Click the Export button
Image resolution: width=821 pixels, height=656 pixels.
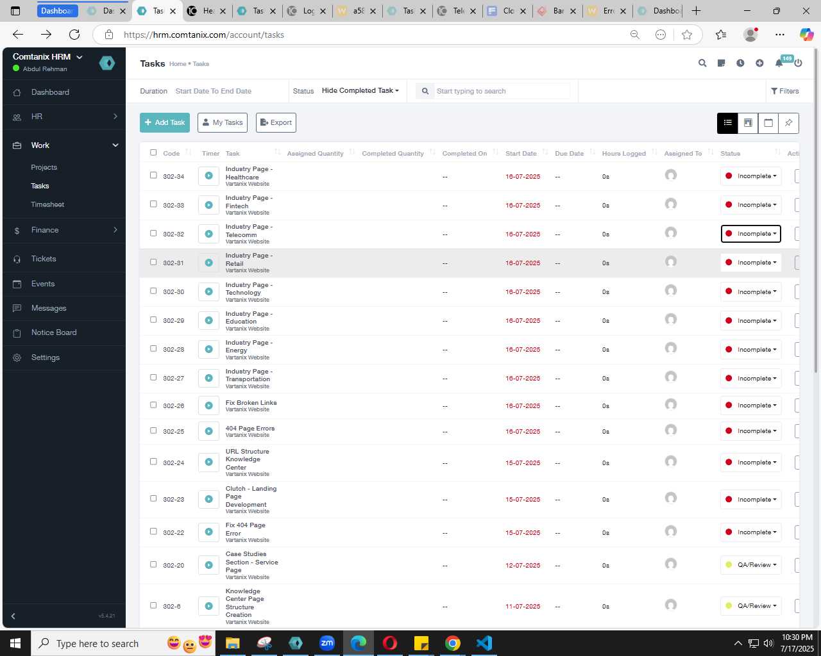coord(276,122)
